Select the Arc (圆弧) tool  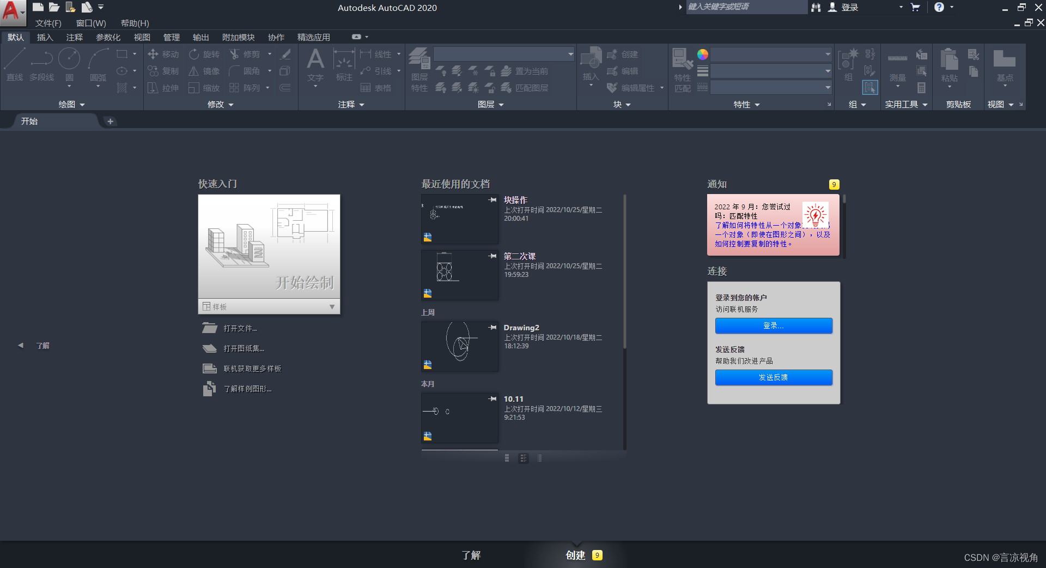tap(98, 64)
